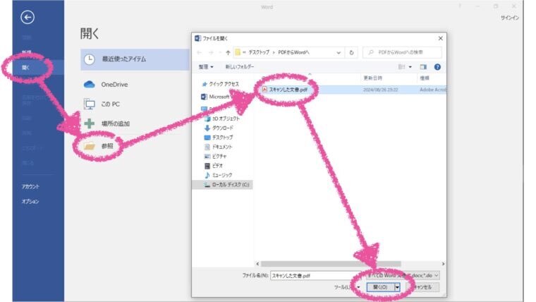Screen dimensions: 536x302
Task: Click the ファイル名 input field
Action: pos(316,275)
